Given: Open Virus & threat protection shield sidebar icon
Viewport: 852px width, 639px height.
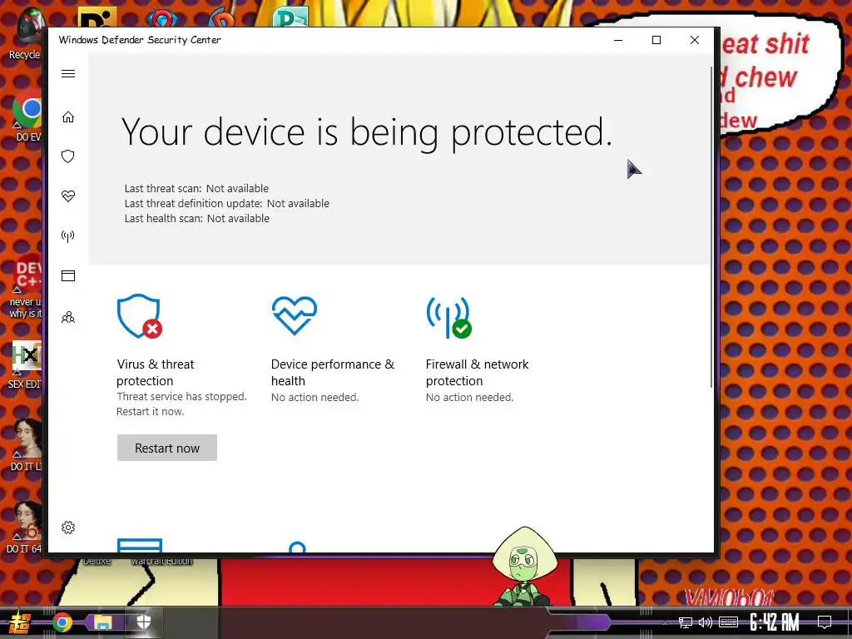Looking at the screenshot, I should (x=68, y=156).
